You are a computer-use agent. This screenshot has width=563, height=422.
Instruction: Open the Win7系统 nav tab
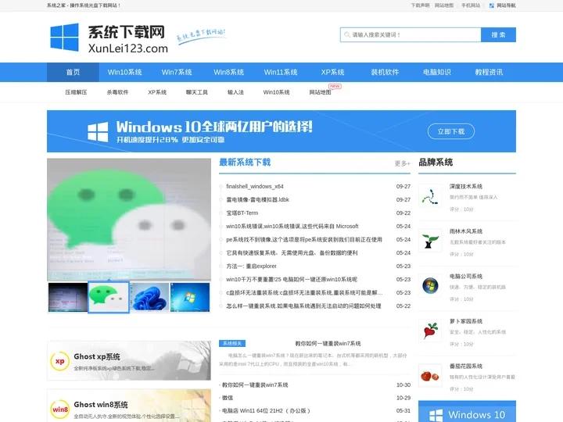coord(177,72)
